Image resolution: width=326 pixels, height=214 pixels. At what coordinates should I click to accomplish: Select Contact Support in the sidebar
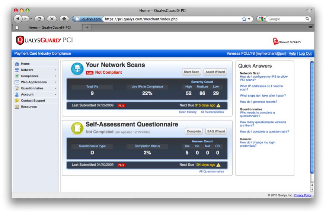coord(36,100)
